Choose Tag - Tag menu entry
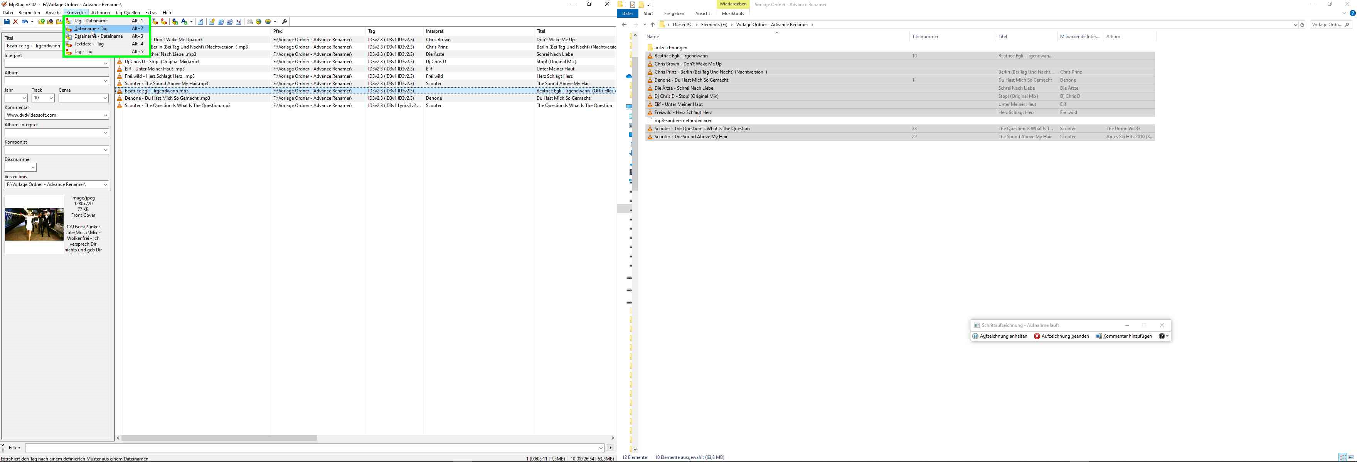The image size is (1357, 462). 83,52
